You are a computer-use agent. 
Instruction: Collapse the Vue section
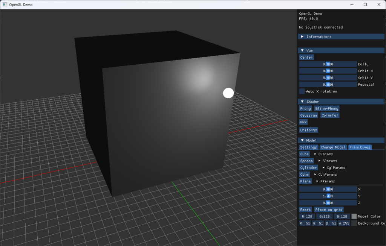[341, 50]
